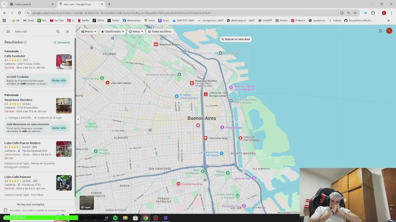Click the Hospital Garrahan marker

pyautogui.click(x=178, y=184)
